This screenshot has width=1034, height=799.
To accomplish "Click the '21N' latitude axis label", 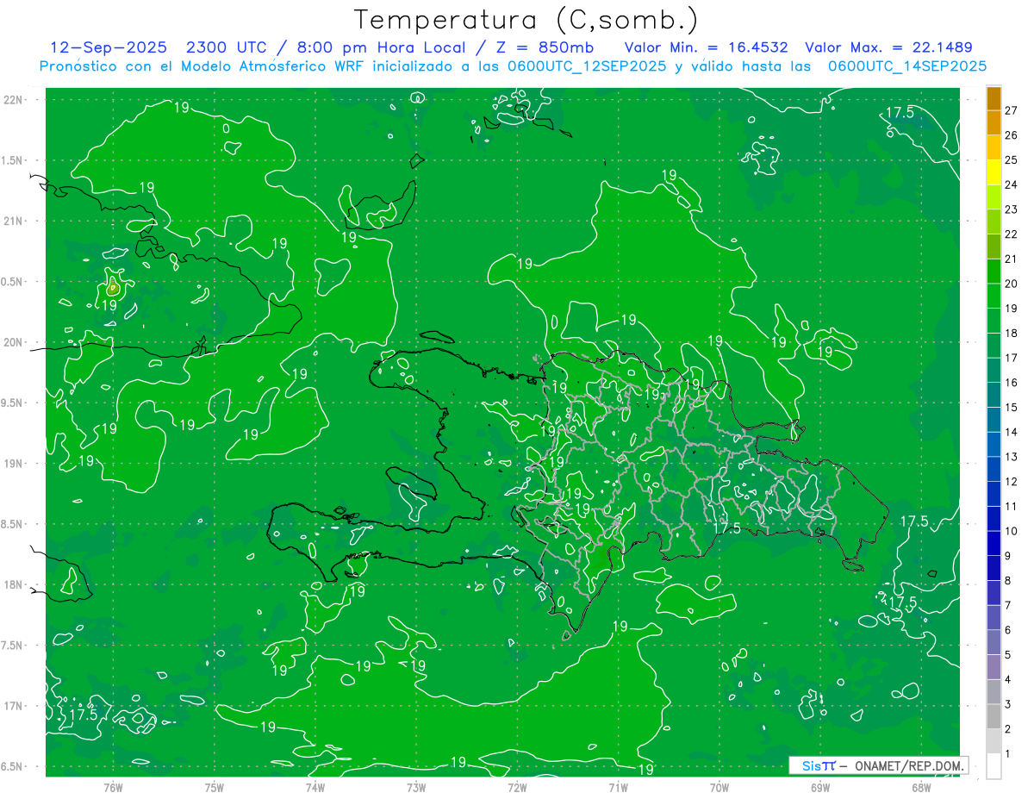I will (14, 221).
